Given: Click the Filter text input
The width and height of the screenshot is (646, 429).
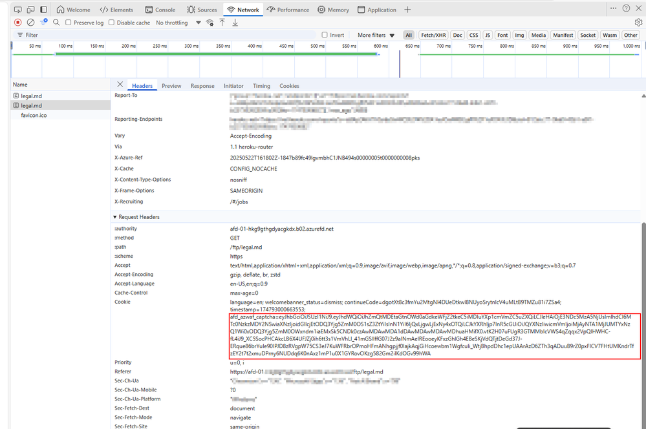Looking at the screenshot, I should (165, 35).
